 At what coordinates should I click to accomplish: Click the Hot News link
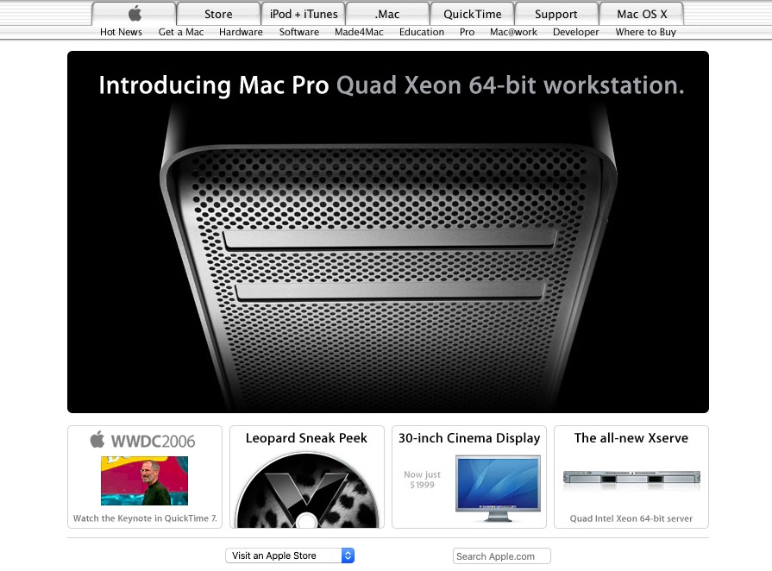point(121,32)
